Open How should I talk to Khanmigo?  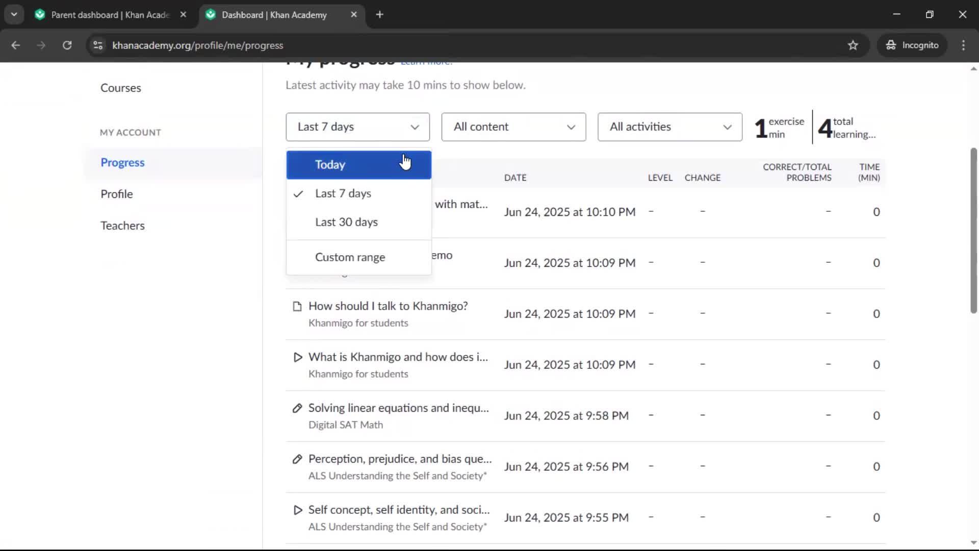tap(388, 306)
